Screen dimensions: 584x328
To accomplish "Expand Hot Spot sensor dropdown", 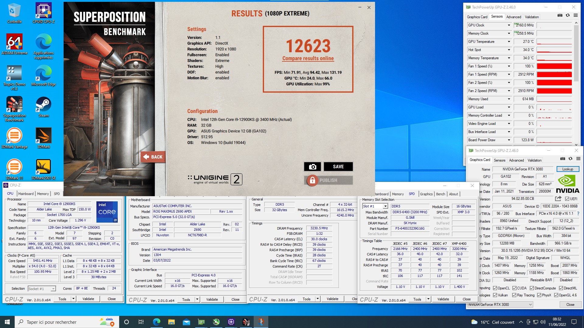I will (x=509, y=50).
